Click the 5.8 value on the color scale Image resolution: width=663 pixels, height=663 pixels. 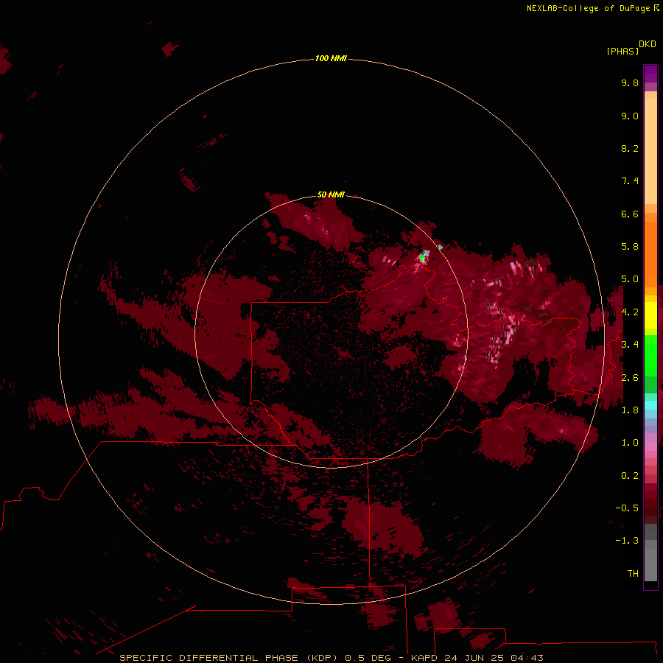coord(630,247)
